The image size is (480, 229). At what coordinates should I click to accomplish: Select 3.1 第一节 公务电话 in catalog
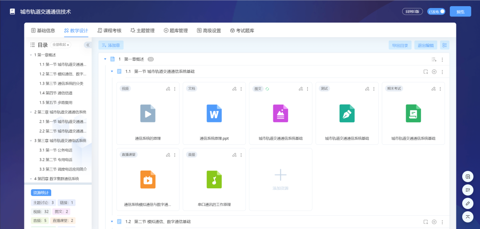point(56,150)
